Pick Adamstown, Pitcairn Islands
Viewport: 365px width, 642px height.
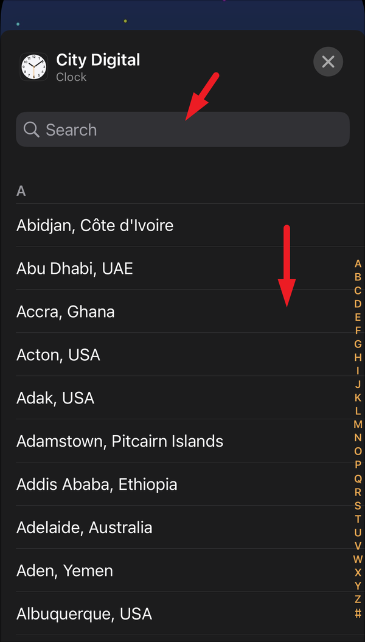click(119, 441)
